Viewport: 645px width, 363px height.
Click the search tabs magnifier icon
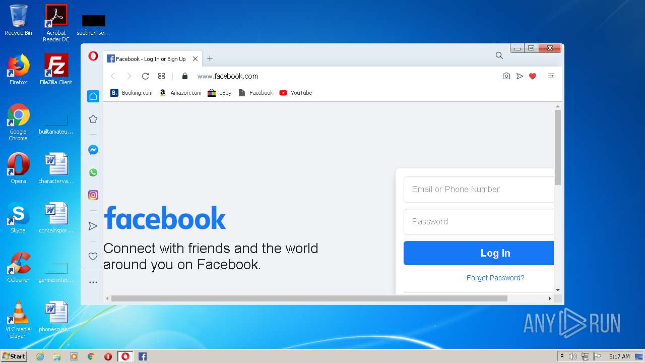[499, 55]
